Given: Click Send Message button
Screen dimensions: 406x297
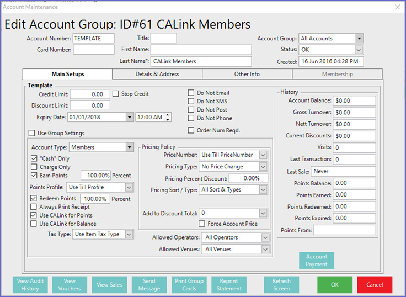Looking at the screenshot, I should (149, 284).
